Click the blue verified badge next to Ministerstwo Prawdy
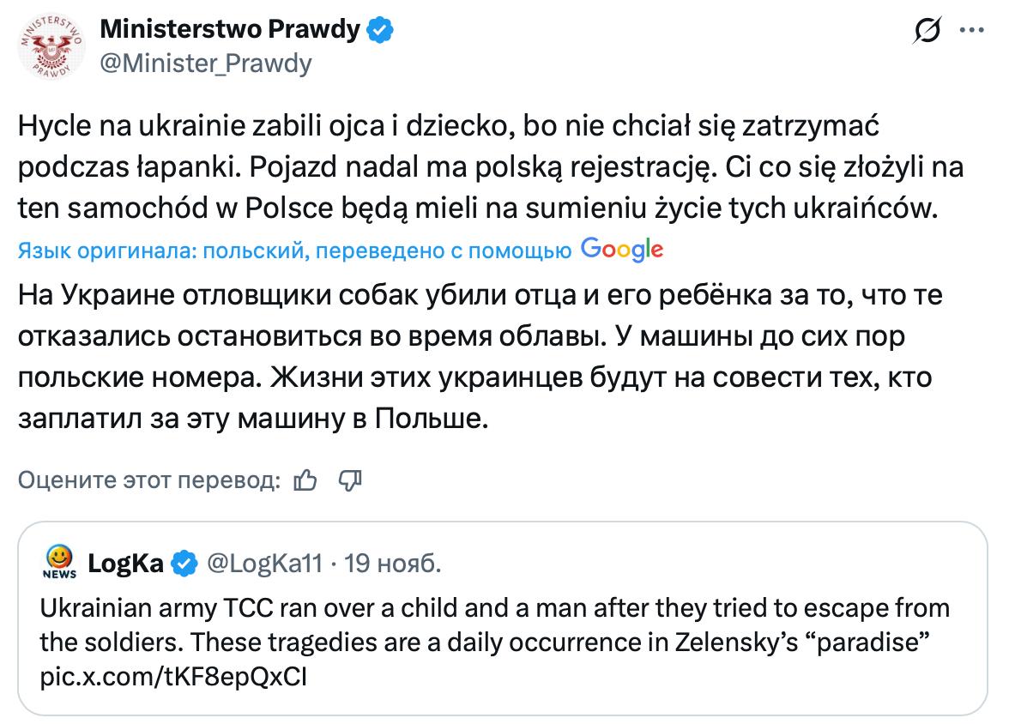The height and width of the screenshot is (724, 1009). click(381, 30)
